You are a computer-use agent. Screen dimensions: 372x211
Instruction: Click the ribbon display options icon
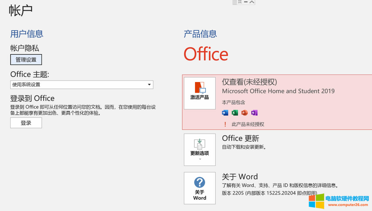pyautogui.click(x=240, y=2)
